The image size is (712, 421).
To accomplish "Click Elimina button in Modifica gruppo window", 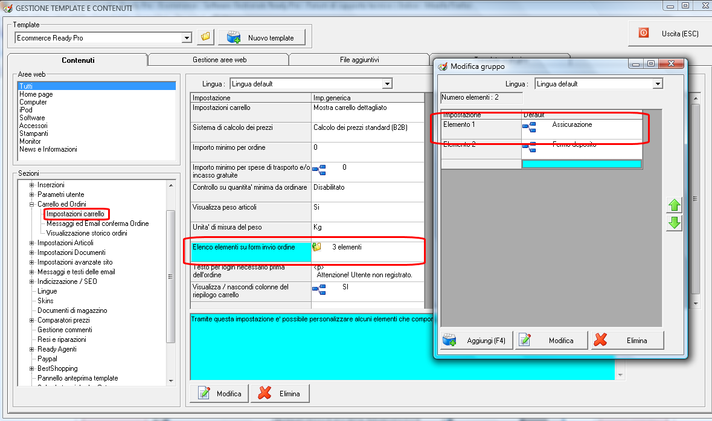I will pyautogui.click(x=627, y=340).
